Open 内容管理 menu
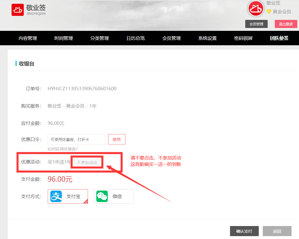This screenshot has height=239, width=299. (28, 38)
